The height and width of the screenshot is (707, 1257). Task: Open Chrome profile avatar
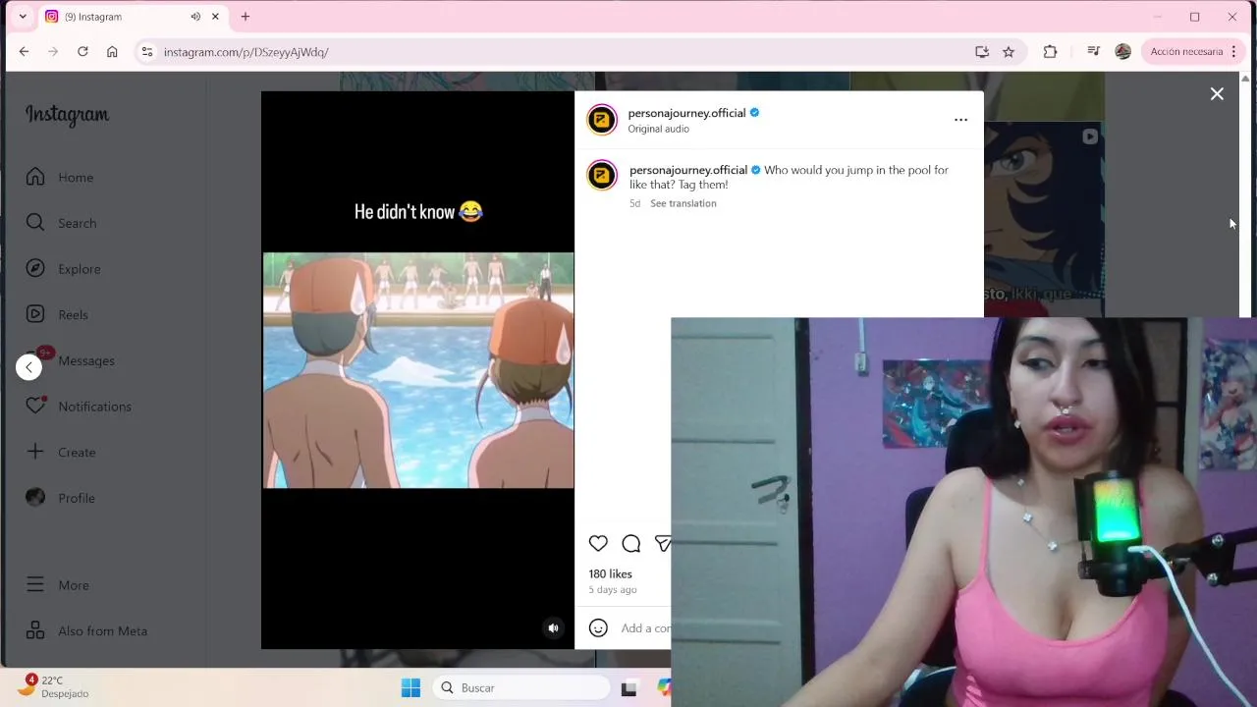tap(1122, 52)
